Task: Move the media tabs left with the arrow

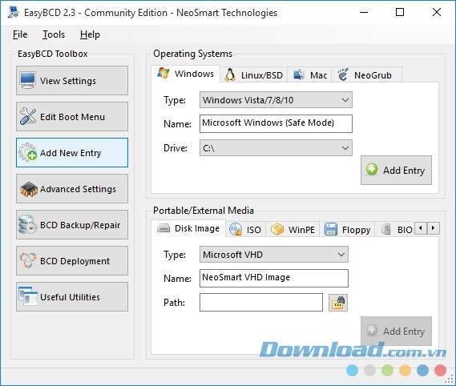Action: click(x=421, y=228)
